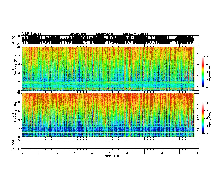Select the date text "Nov.30, 2021"
Screen dimensions: 222x172
click(78, 34)
